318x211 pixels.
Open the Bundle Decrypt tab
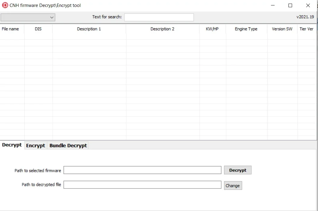[x=68, y=146]
